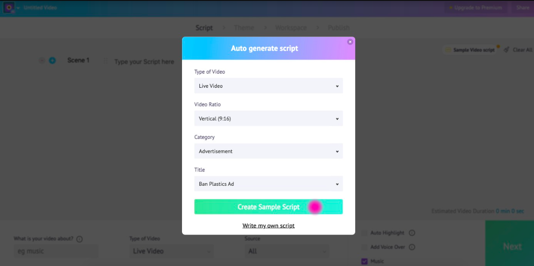Click info icon next to Add Voice Over
The width and height of the screenshot is (534, 266).
(x=412, y=247)
